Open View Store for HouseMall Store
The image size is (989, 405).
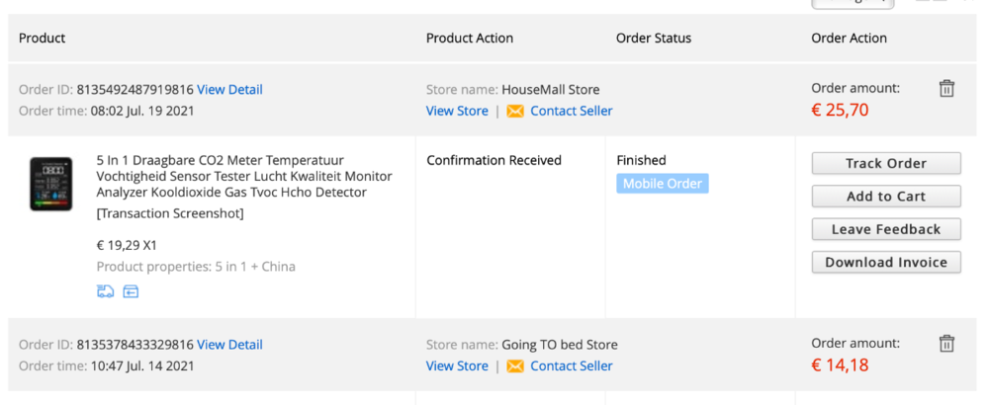coord(457,111)
